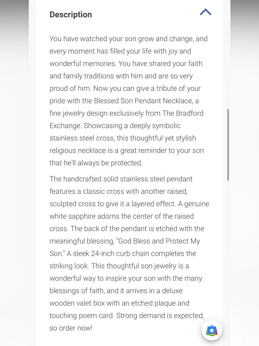Click the second paragraph starting "The handcrafted solid"
This screenshot has height=346, width=259.
(x=129, y=253)
